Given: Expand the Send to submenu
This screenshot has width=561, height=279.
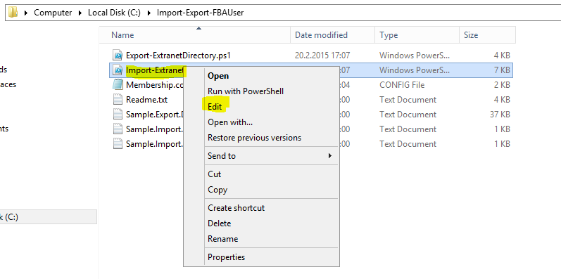Looking at the screenshot, I should pos(270,156).
